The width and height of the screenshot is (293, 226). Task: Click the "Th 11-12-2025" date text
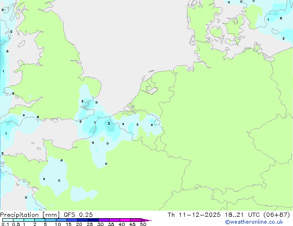194,215
